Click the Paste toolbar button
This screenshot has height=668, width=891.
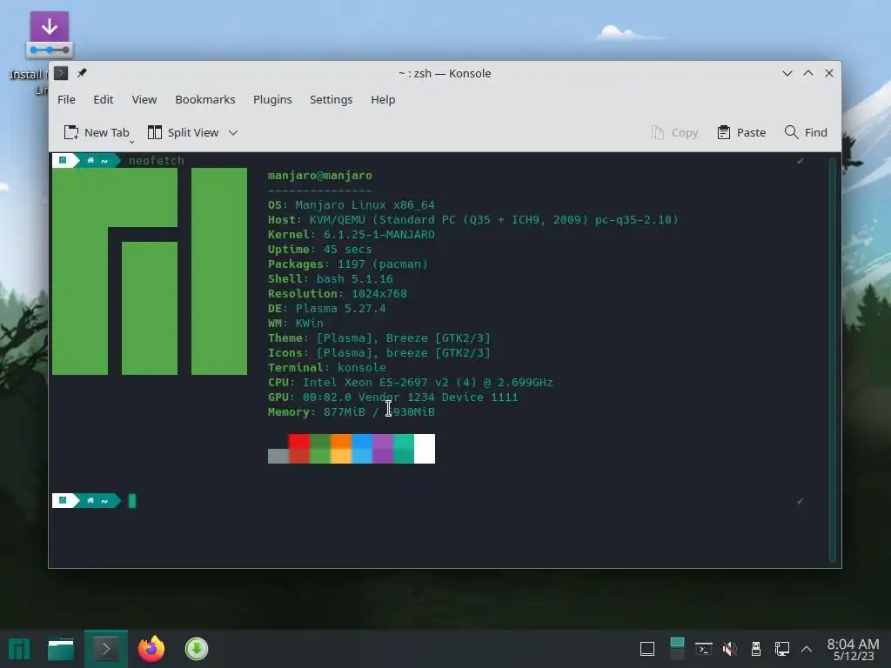pyautogui.click(x=741, y=132)
